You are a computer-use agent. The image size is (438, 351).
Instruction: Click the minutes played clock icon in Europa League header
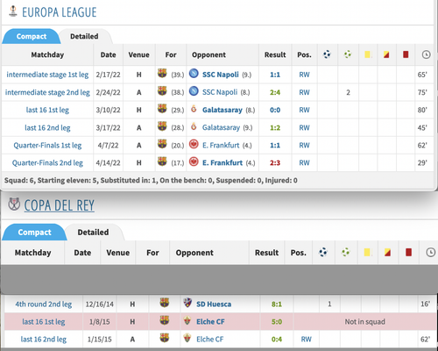(x=426, y=54)
